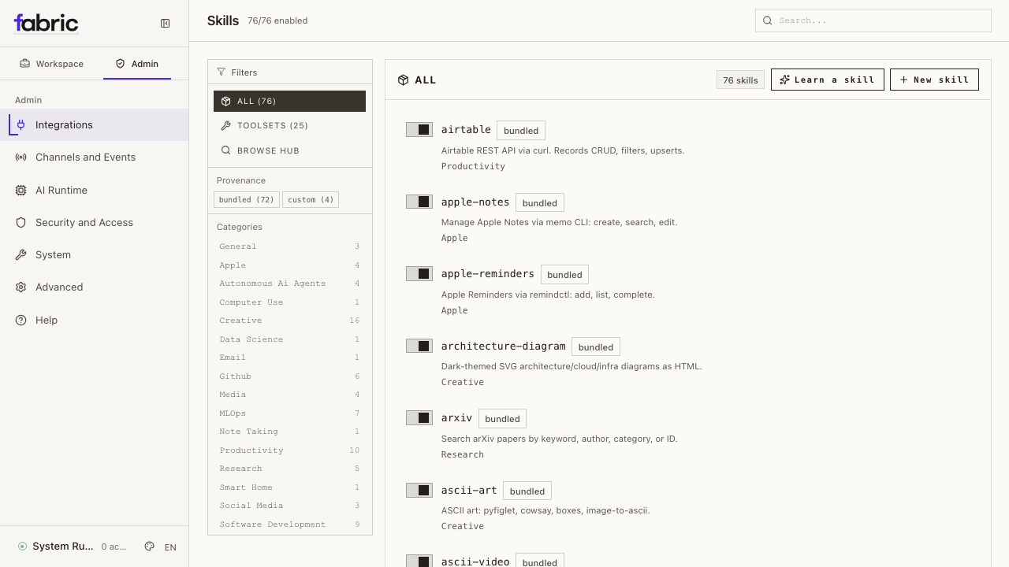Open Integrations in the sidebar
This screenshot has height=567, width=1009.
coord(95,124)
